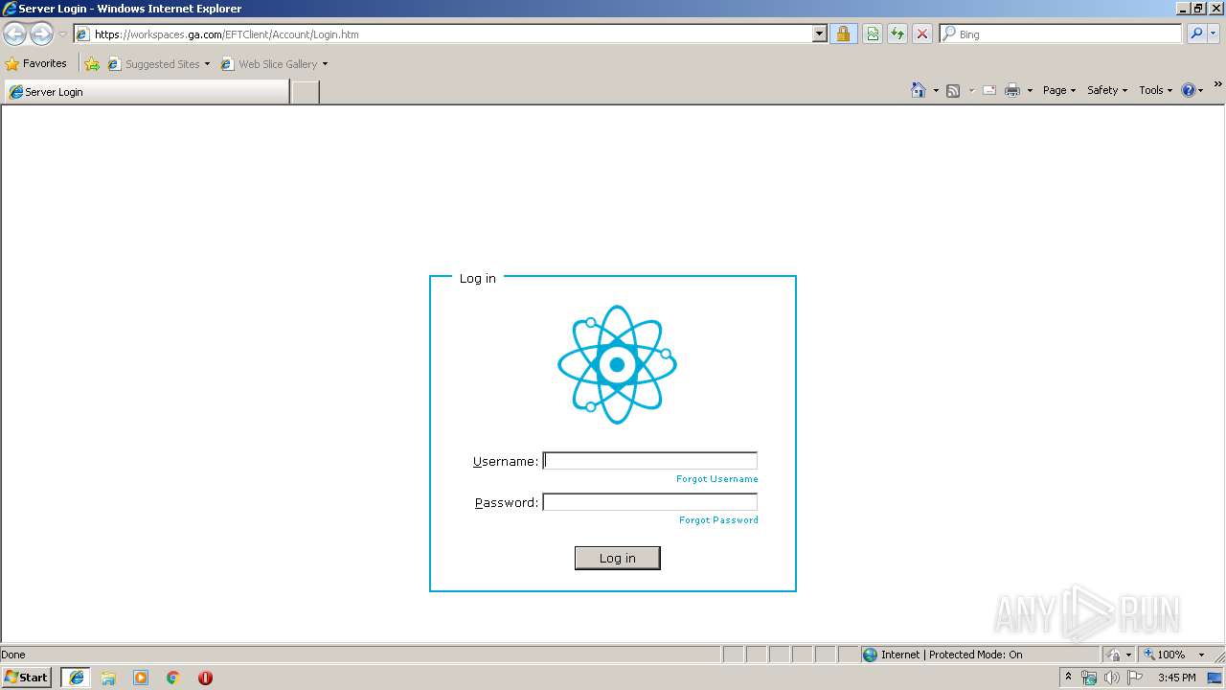This screenshot has height=690, width=1226.
Task: Click the Show desktop tray icon
Action: [x=1215, y=678]
